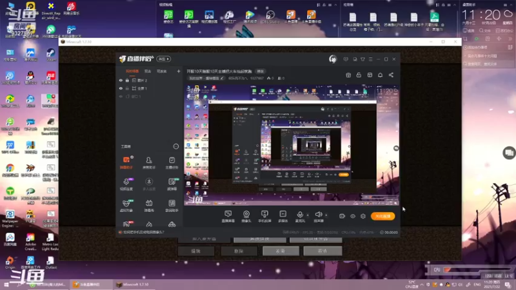Viewport: 516px width, 290px height.
Task: Select the 全屏 1 source row
Action: [149, 88]
